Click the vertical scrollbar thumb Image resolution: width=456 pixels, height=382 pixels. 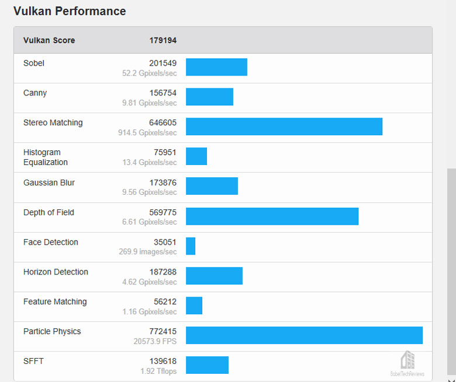(x=451, y=271)
